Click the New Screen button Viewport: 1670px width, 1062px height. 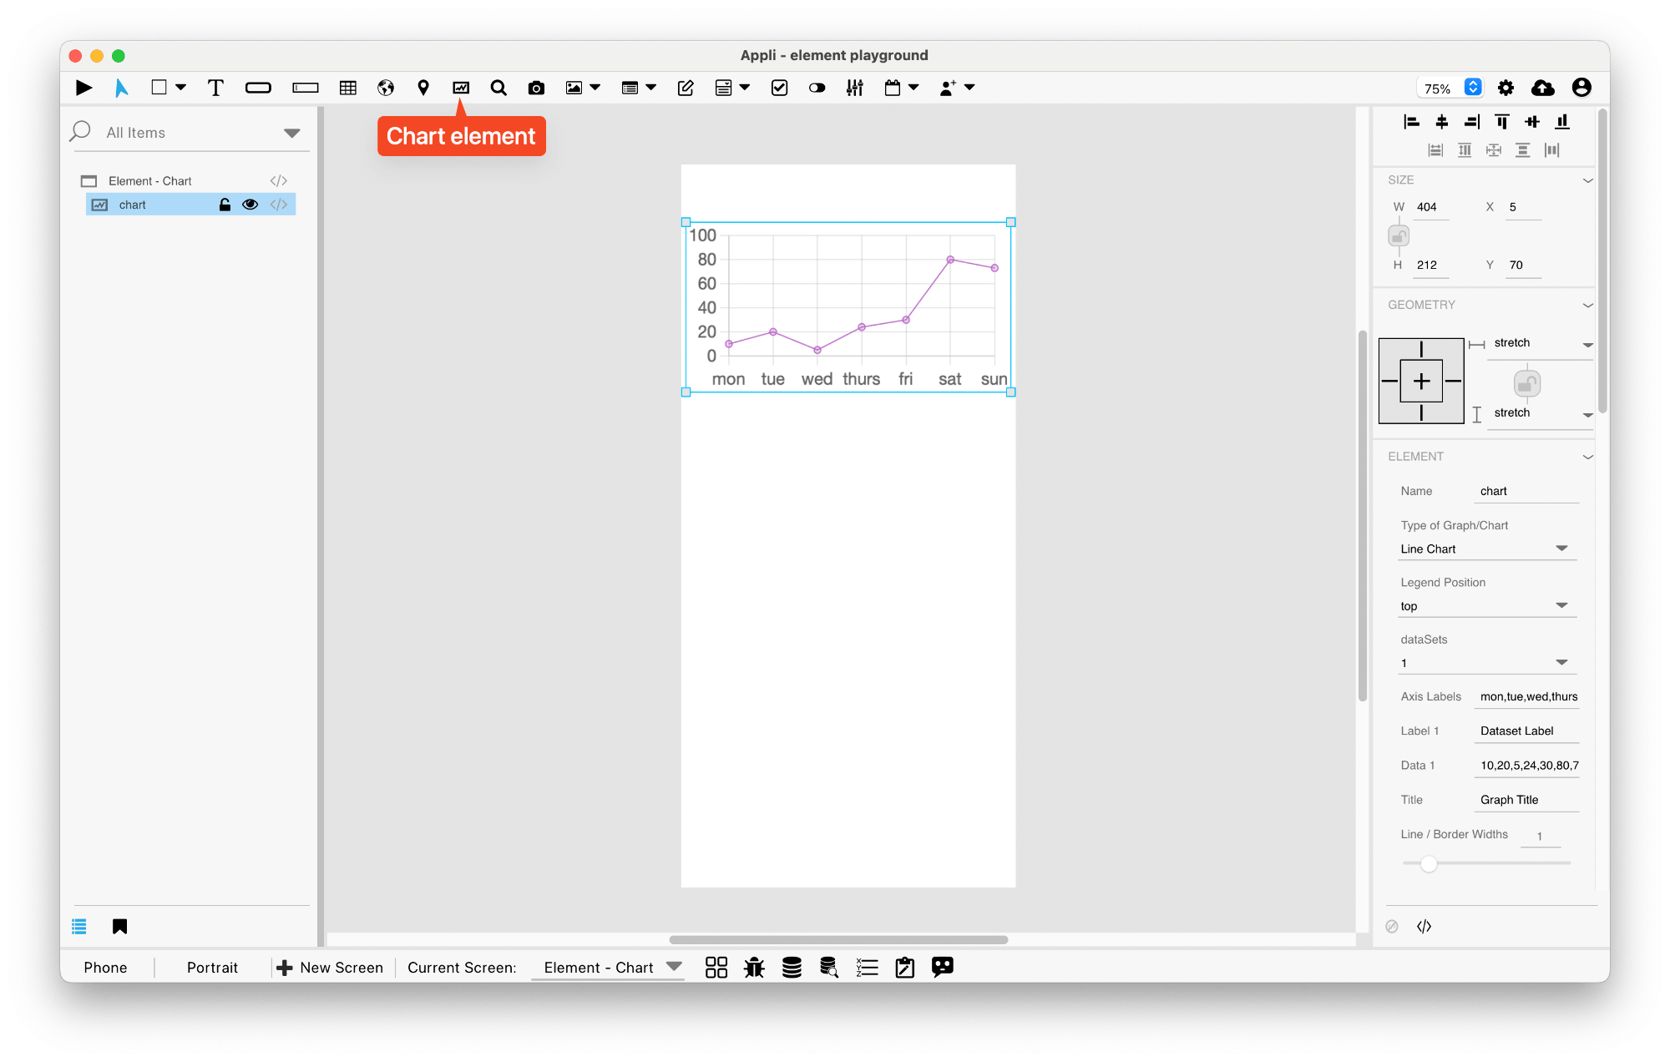pyautogui.click(x=331, y=968)
